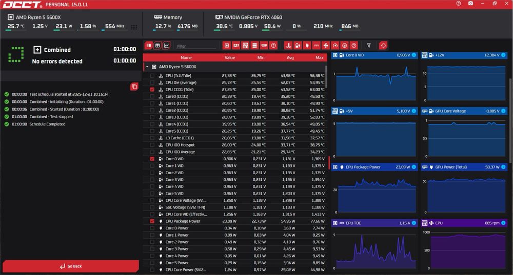Copy the test log with clipboard icon

point(134,87)
